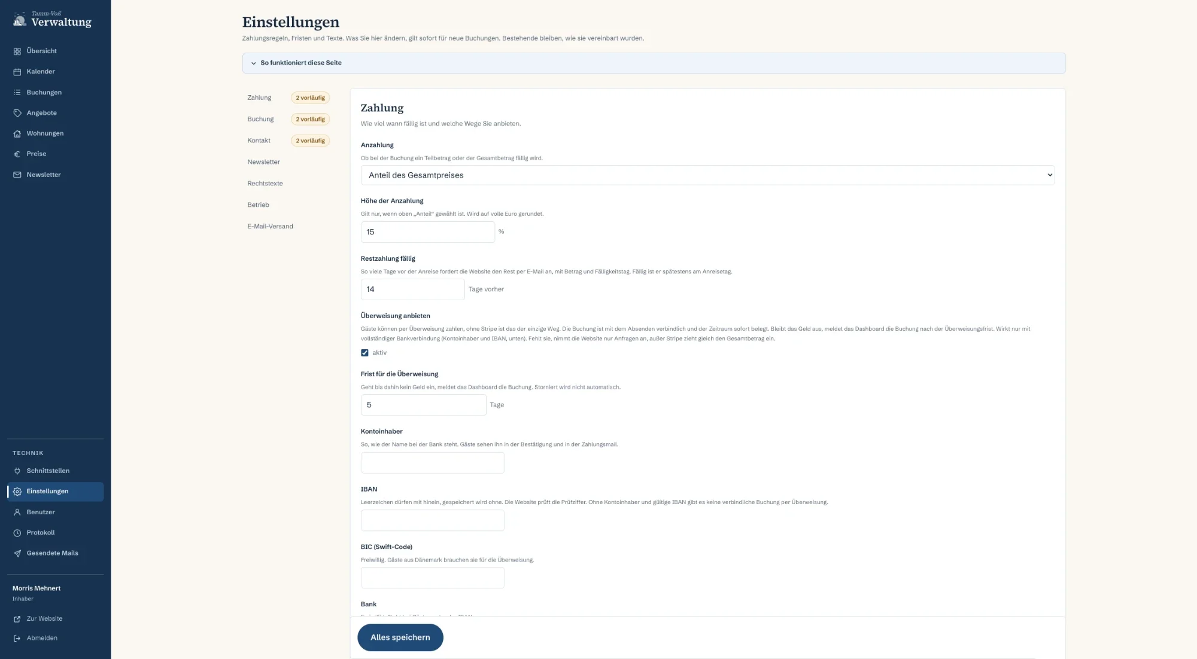Click the Angebote tag icon
Screen dimensions: 1197x659
[x=17, y=113]
